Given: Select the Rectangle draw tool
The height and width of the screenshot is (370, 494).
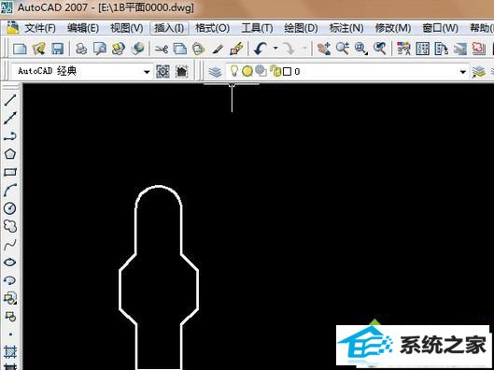Looking at the screenshot, I should (10, 172).
